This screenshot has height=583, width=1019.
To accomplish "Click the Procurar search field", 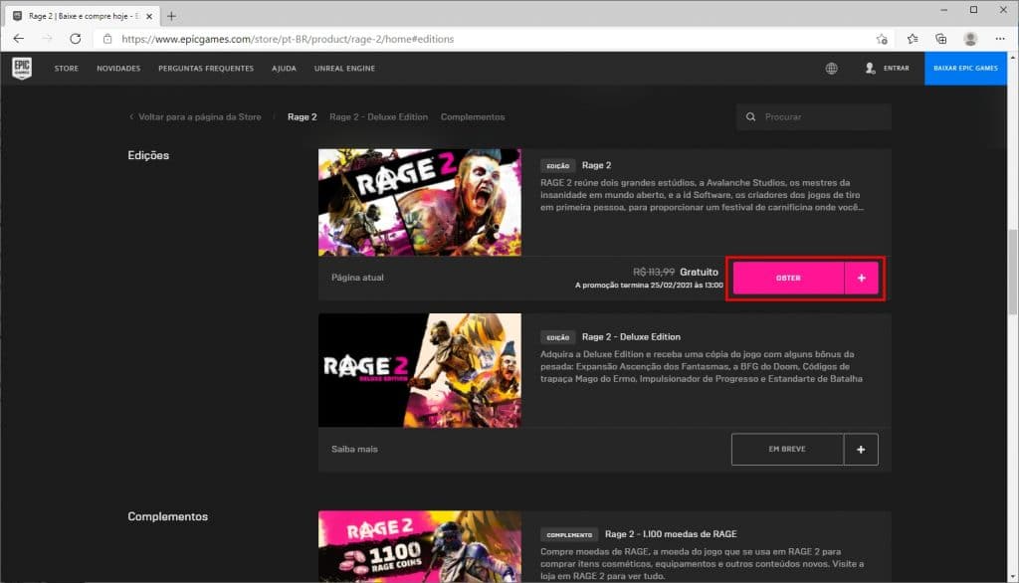I will (x=814, y=117).
